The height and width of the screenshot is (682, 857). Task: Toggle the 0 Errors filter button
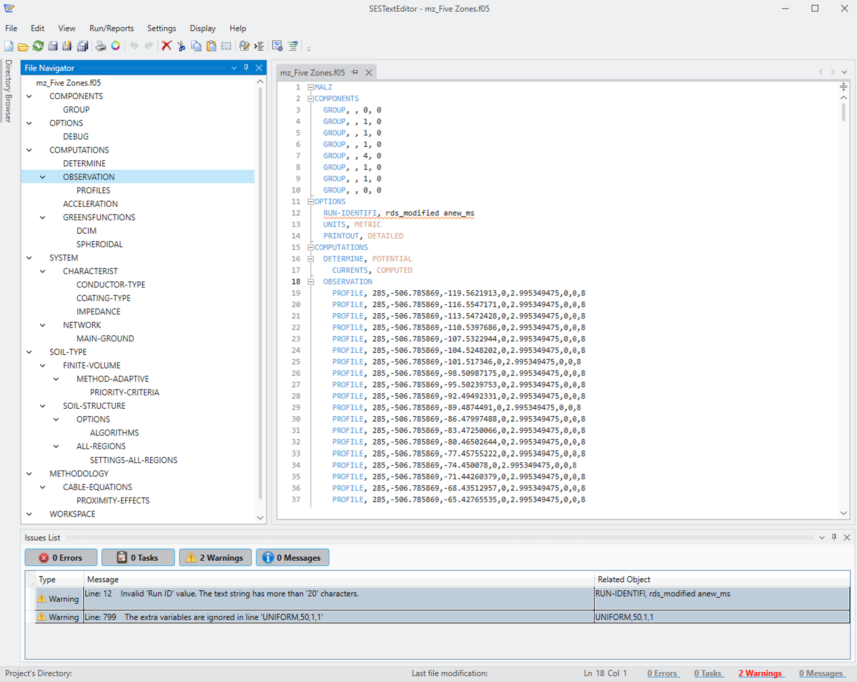61,557
